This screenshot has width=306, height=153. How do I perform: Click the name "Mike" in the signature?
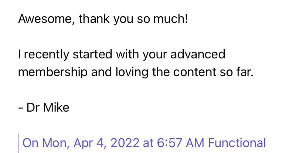click(56, 108)
